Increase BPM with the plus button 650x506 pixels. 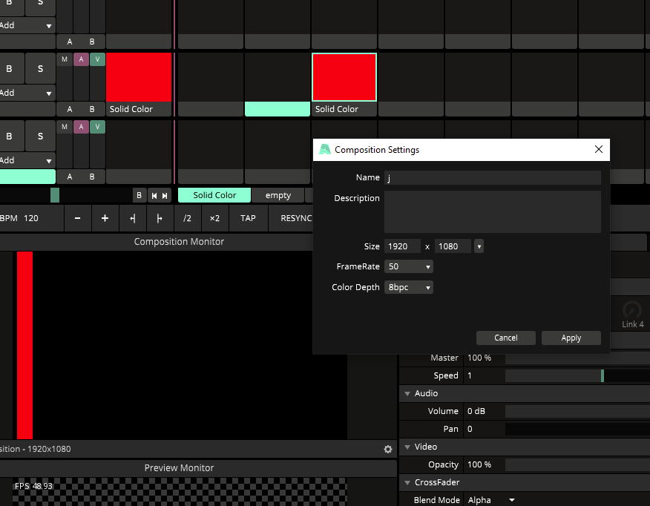[x=105, y=218]
